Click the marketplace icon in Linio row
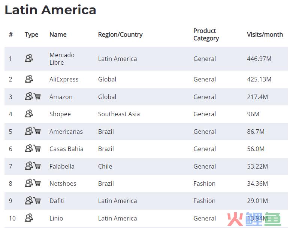 tap(29, 218)
